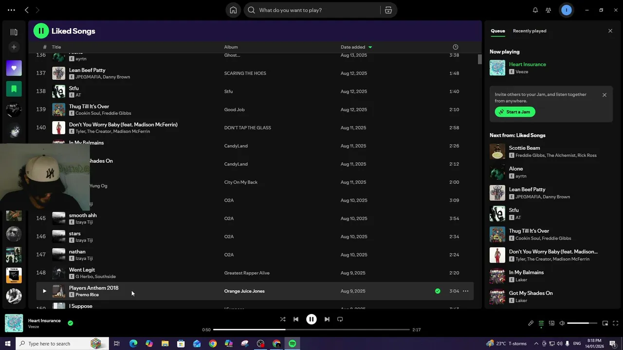Viewport: 623px width, 350px height.
Task: Open the Friend Activity icon
Action: 549,10
